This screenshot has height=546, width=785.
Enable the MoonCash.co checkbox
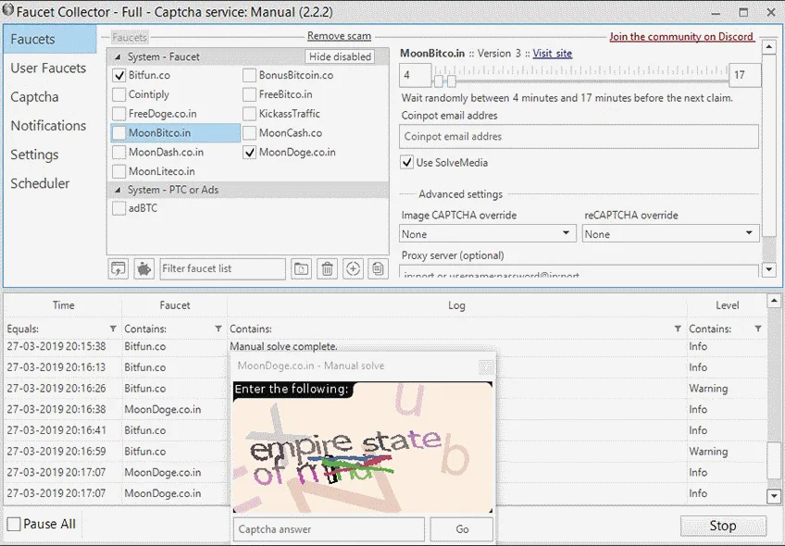pos(249,133)
